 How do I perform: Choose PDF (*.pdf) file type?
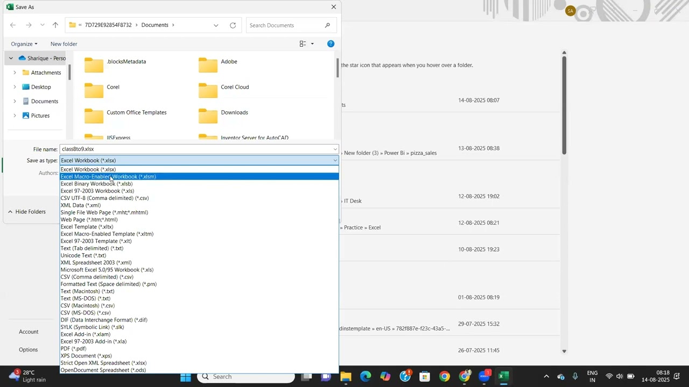(199, 348)
